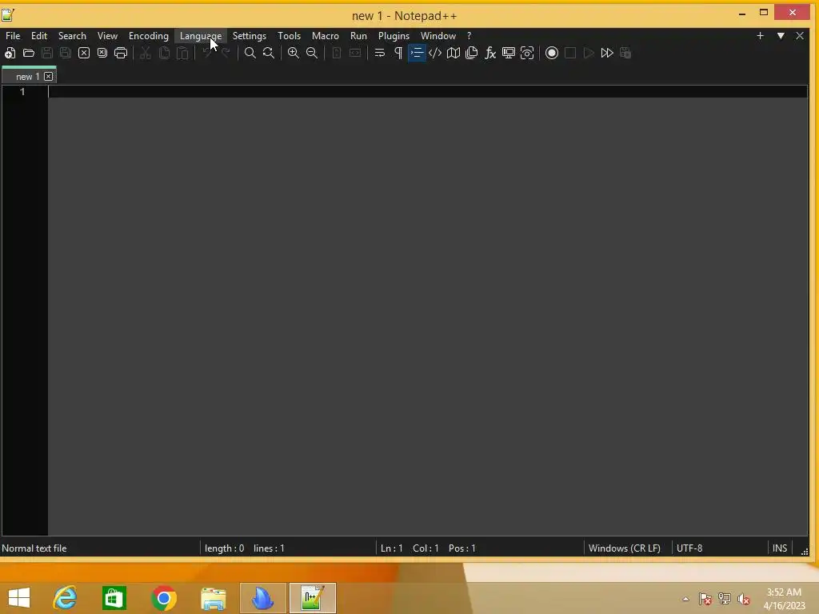This screenshot has height=614, width=819.
Task: Open the Tools menu
Action: [x=290, y=35]
